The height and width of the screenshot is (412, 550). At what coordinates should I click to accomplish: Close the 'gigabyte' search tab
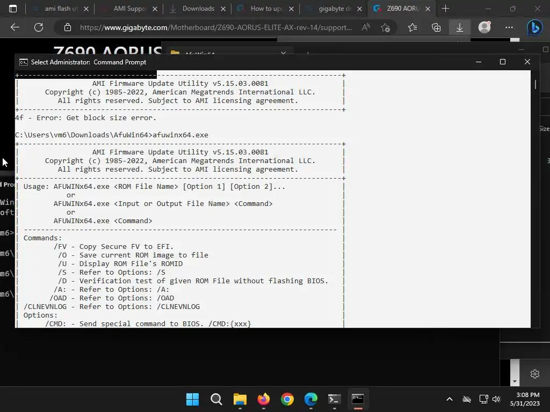click(359, 9)
